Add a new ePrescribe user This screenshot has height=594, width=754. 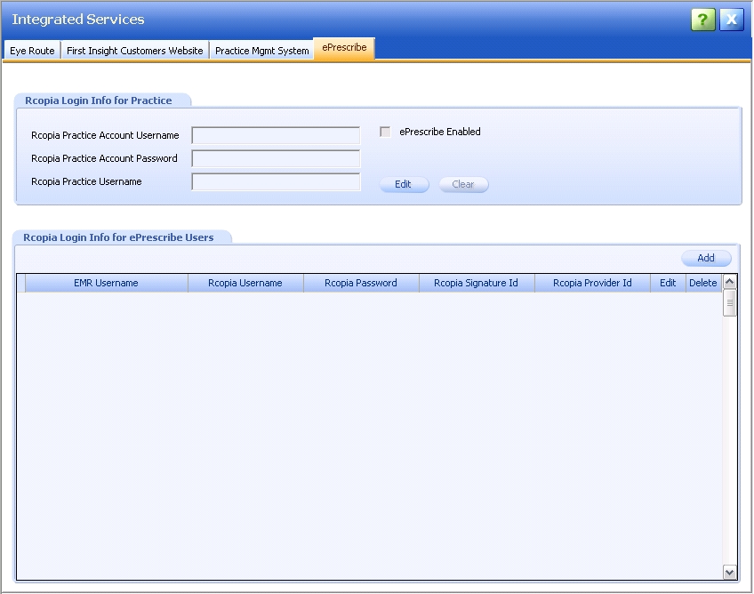706,258
